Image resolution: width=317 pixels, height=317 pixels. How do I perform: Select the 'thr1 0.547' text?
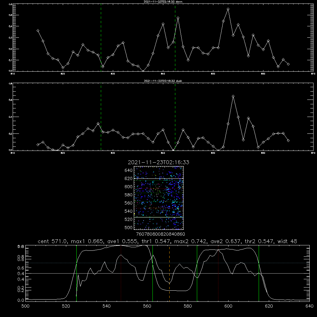point(156,241)
